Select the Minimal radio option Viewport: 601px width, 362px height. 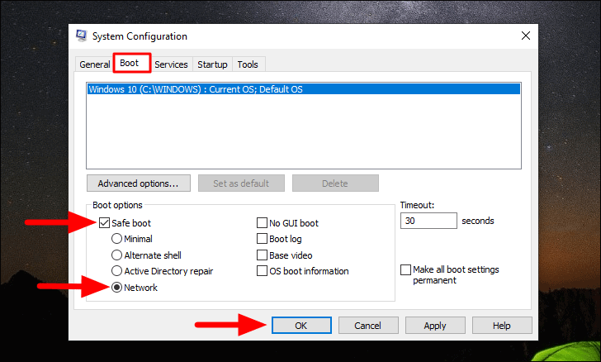click(x=116, y=239)
